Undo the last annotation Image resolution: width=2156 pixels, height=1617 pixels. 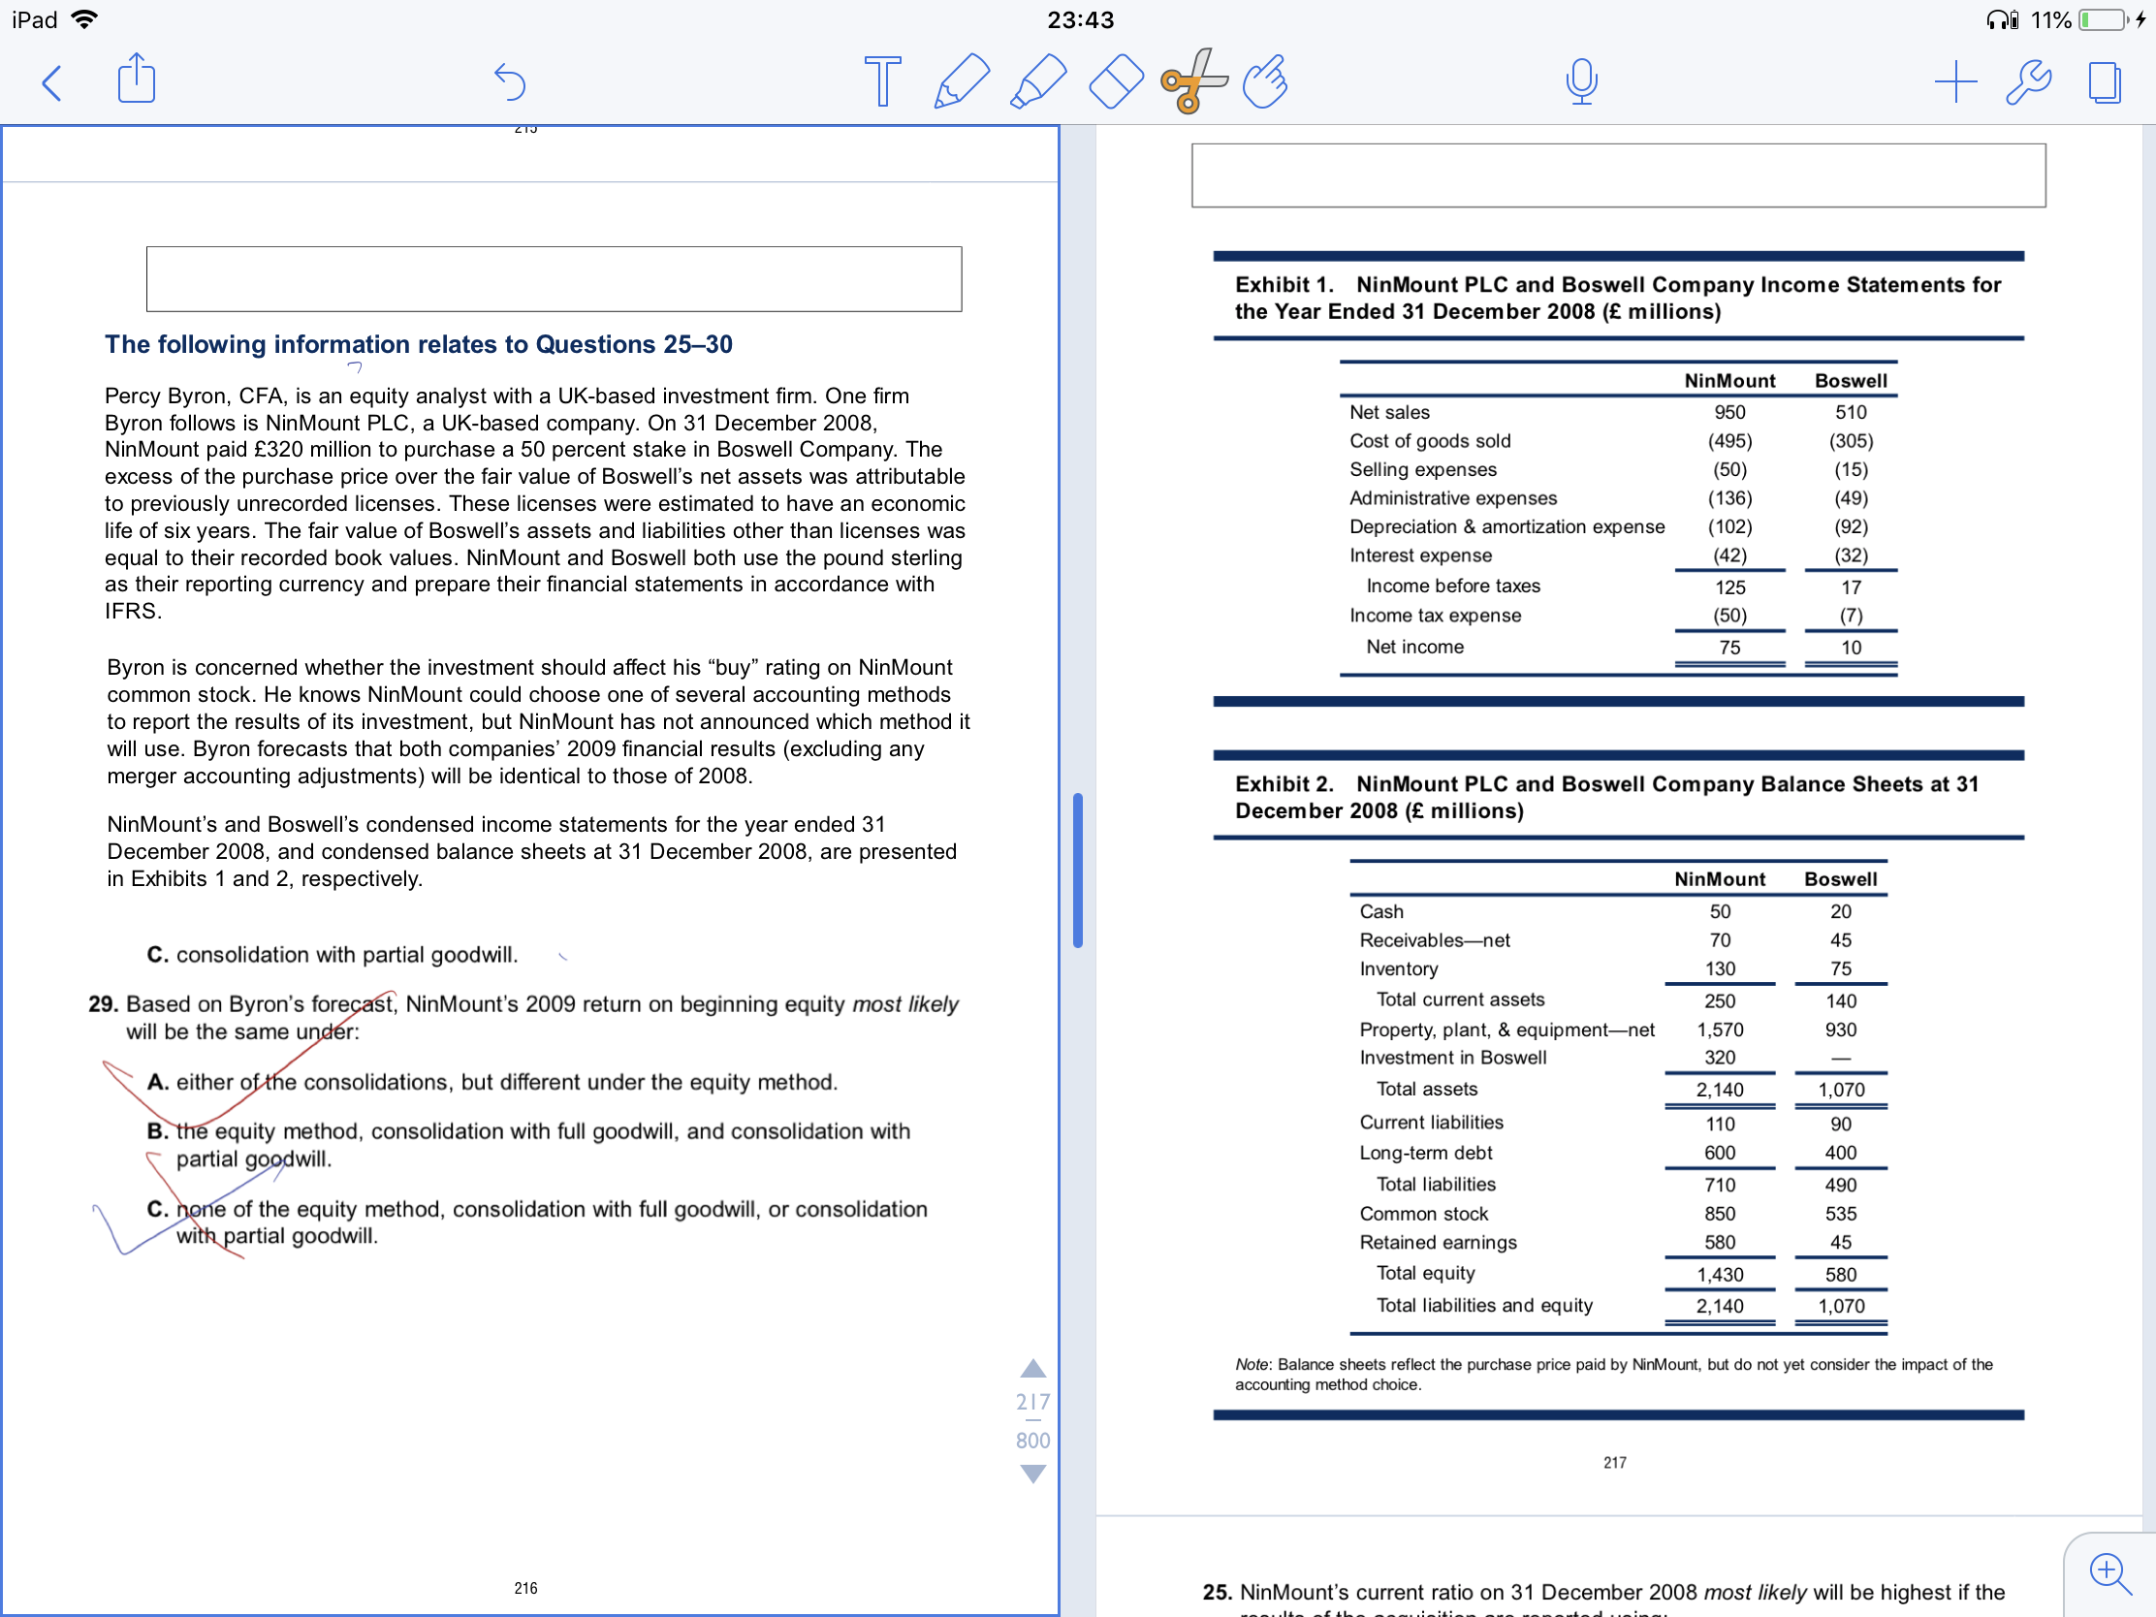click(509, 82)
